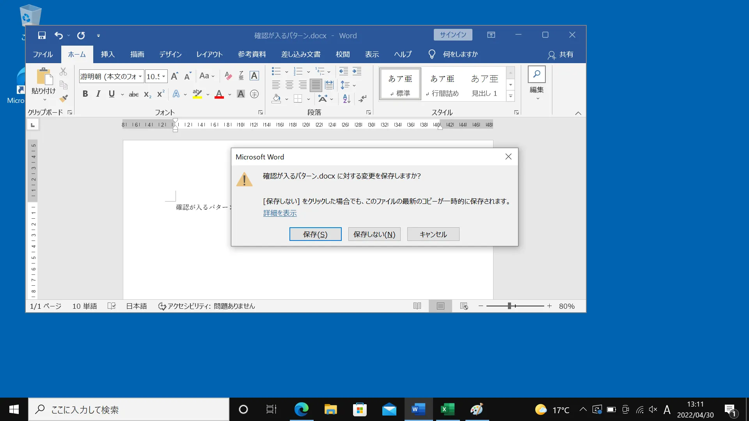The width and height of the screenshot is (749, 421).
Task: Switch to Read Mode view in status bar
Action: (x=417, y=306)
